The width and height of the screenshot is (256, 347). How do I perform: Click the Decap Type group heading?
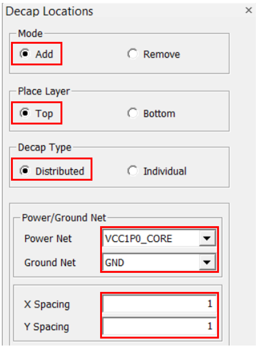click(45, 148)
